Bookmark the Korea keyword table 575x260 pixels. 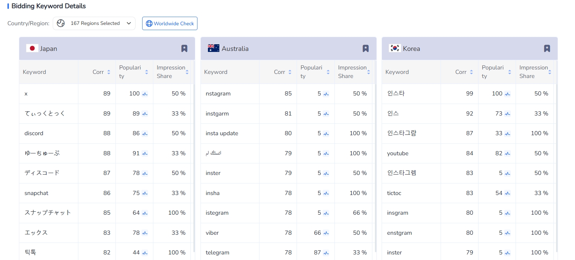547,48
